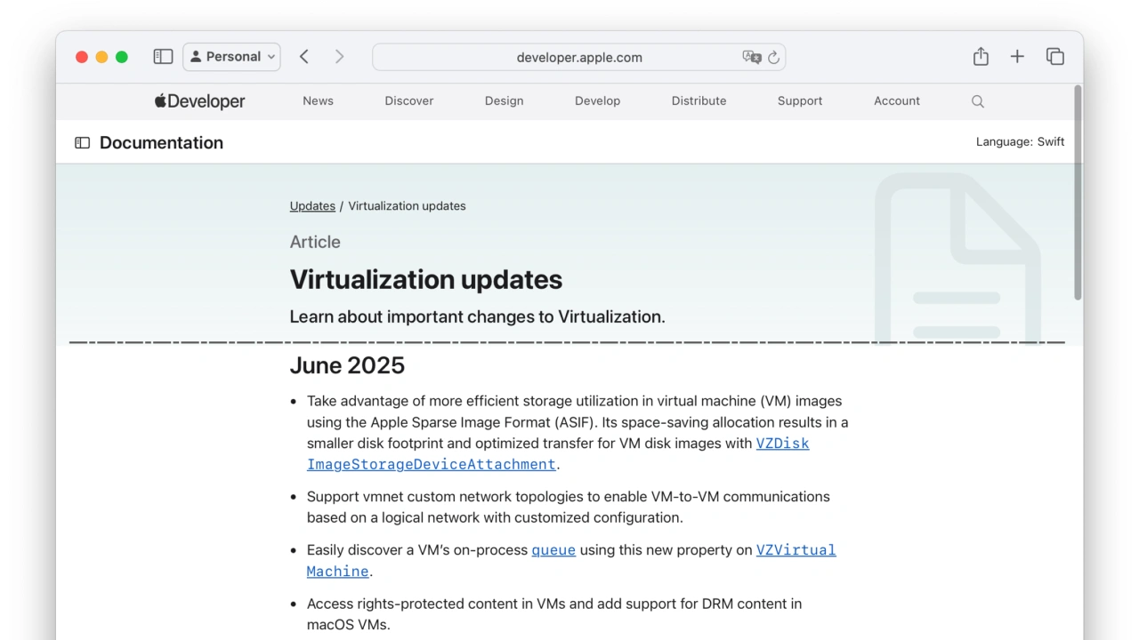Click the translate icon in address bar
The width and height of the screenshot is (1139, 640).
[x=752, y=57]
